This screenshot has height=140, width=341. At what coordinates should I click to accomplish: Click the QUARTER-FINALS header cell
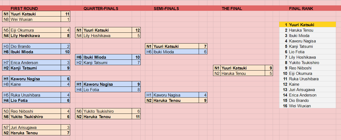(x=101, y=9)
